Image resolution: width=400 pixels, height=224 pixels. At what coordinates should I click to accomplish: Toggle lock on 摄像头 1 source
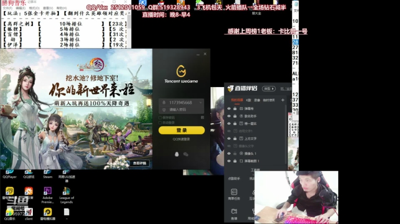pyautogui.click(x=235, y=154)
